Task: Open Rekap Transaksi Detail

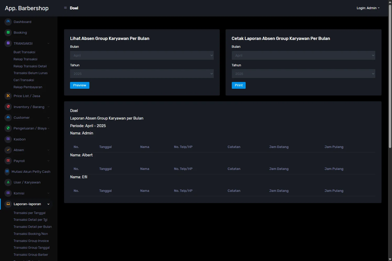Action: click(x=30, y=66)
